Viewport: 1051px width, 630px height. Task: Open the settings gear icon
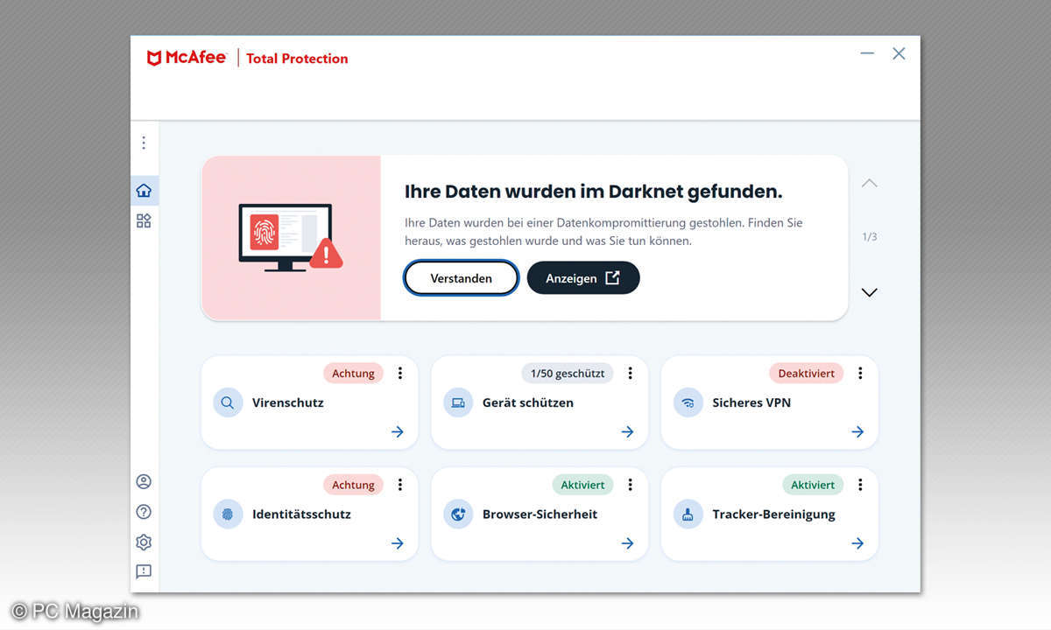tap(144, 542)
